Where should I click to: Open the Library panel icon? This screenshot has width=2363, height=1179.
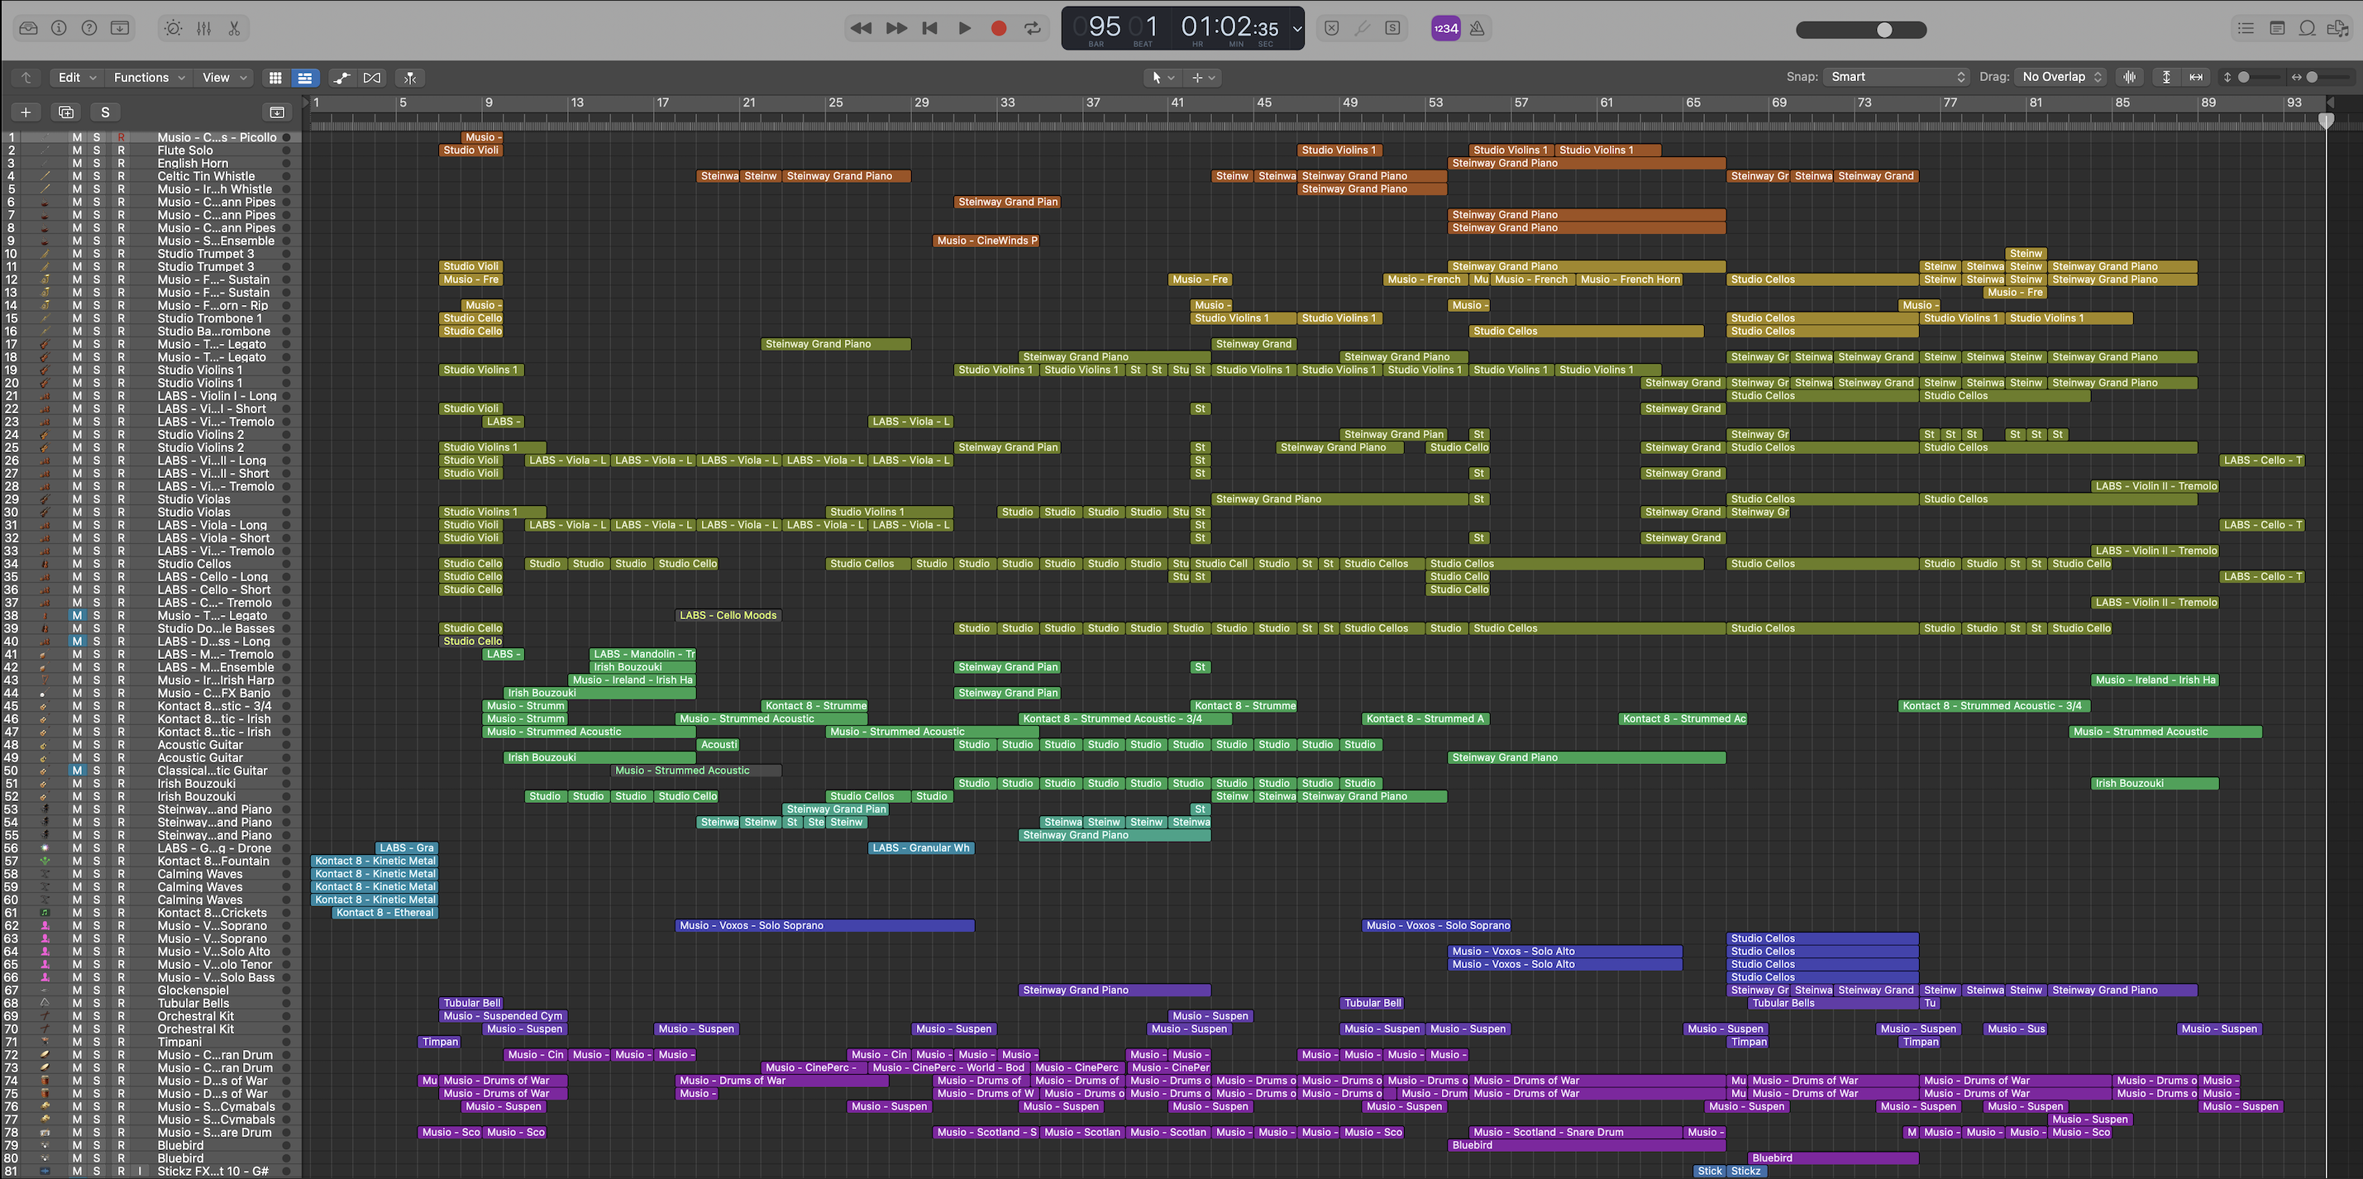(28, 28)
